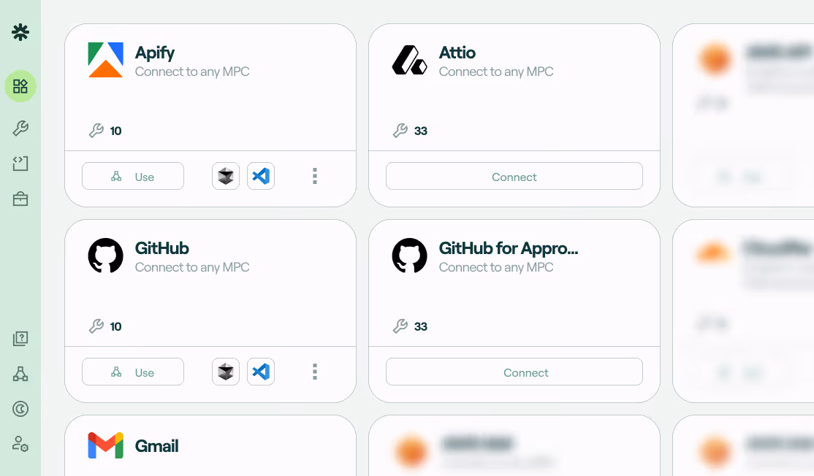Click the tools count badge on Apify card
The height and width of the screenshot is (476, 814).
tap(107, 131)
